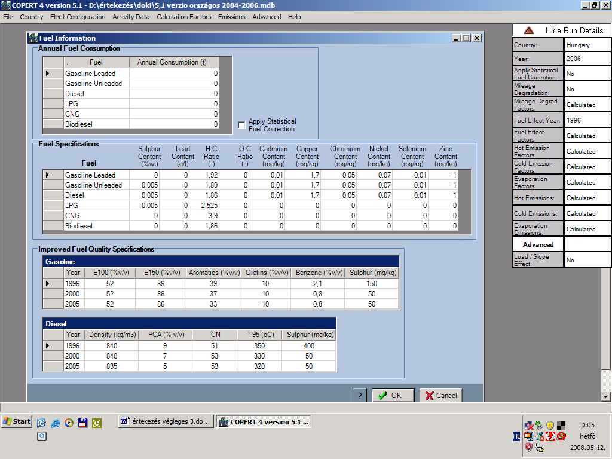Click the Country value Hungary in run details
The height and width of the screenshot is (459, 612).
587,45
